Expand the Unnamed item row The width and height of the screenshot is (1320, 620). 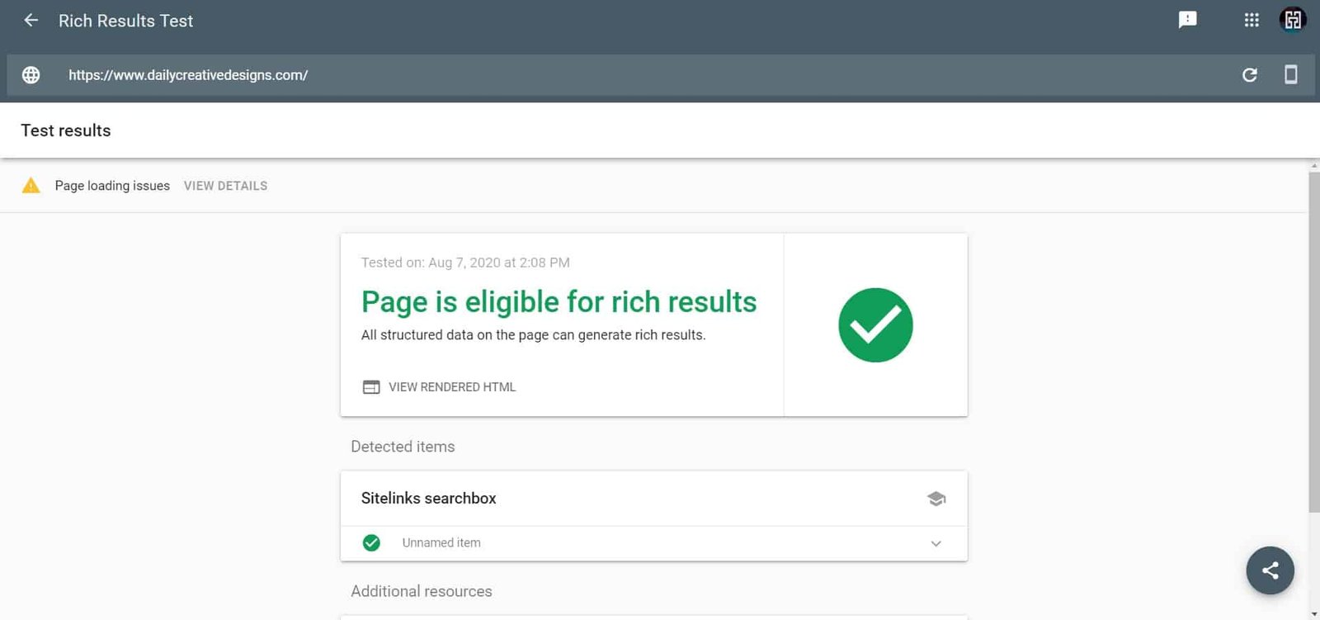click(653, 543)
